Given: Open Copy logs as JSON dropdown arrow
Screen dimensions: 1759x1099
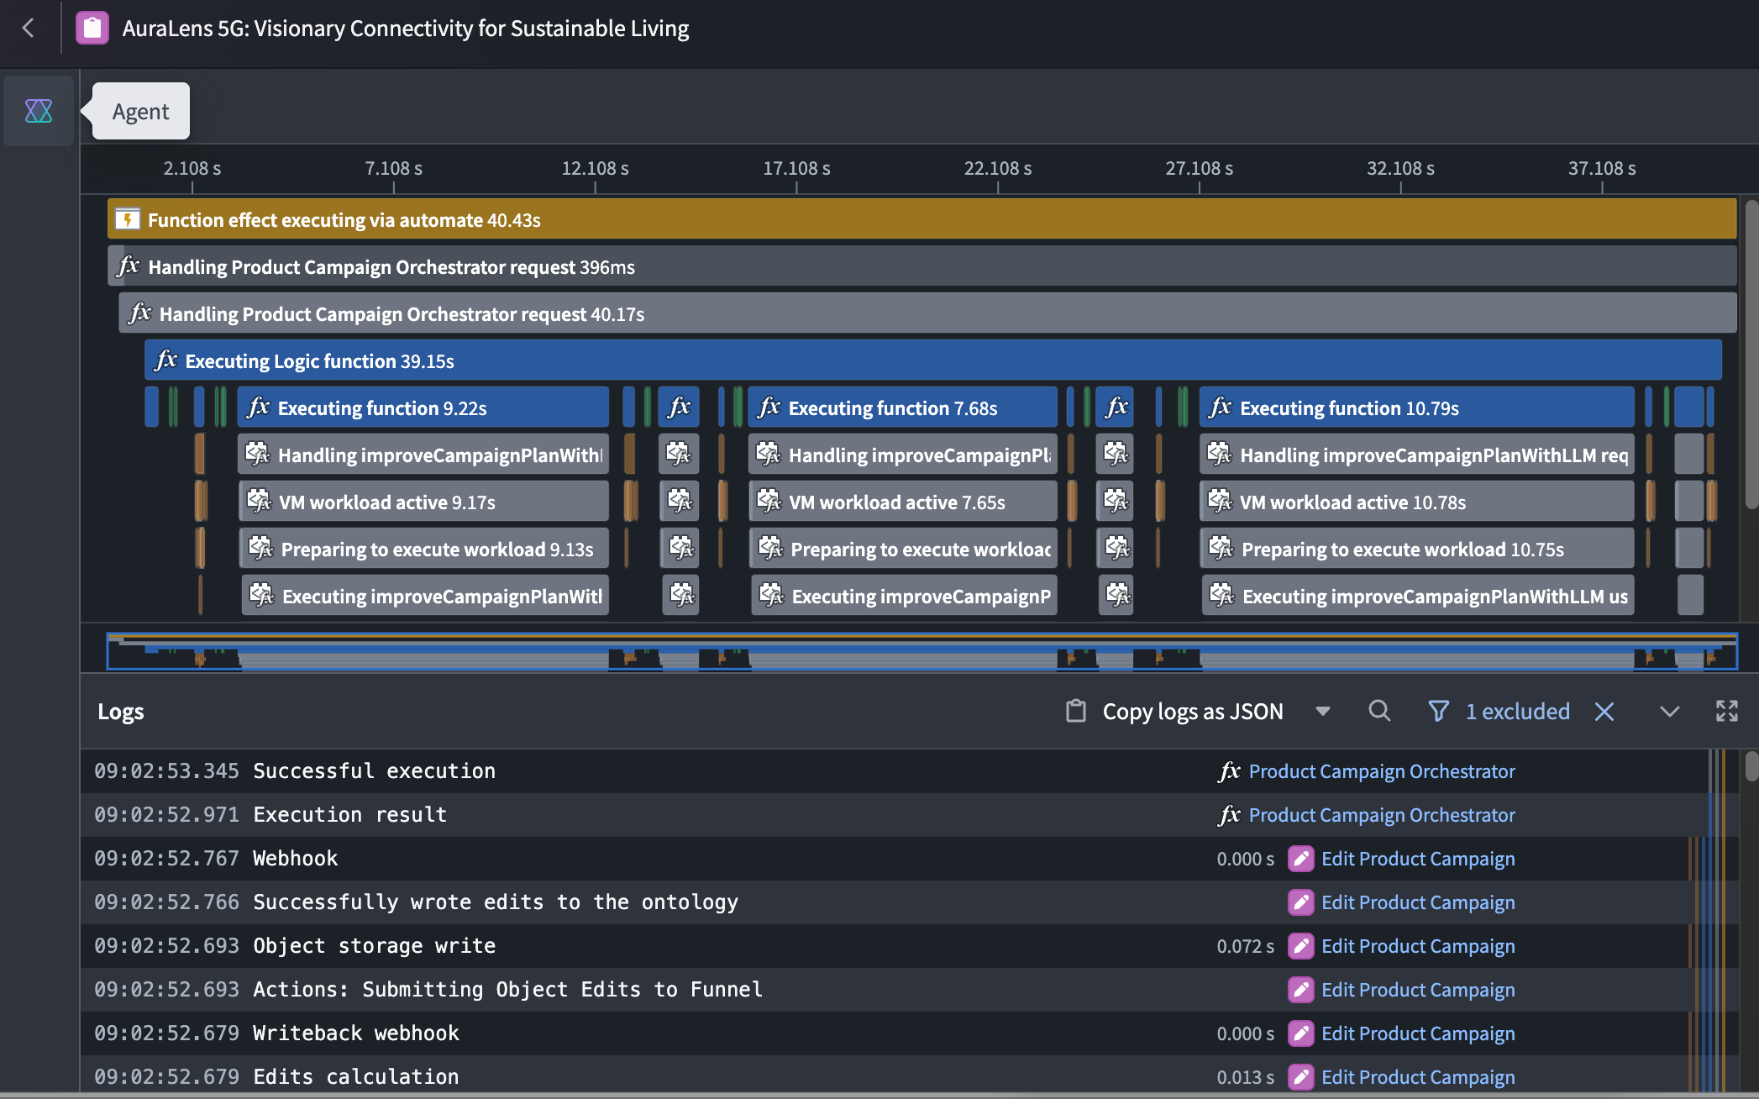Looking at the screenshot, I should 1323,712.
